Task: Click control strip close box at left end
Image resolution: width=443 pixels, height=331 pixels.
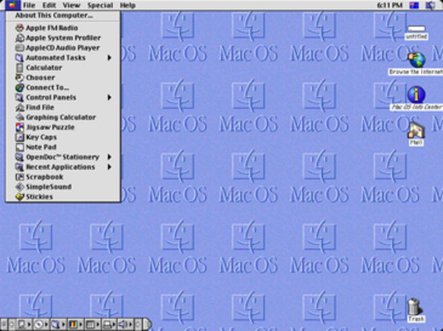Action: (x=3, y=324)
